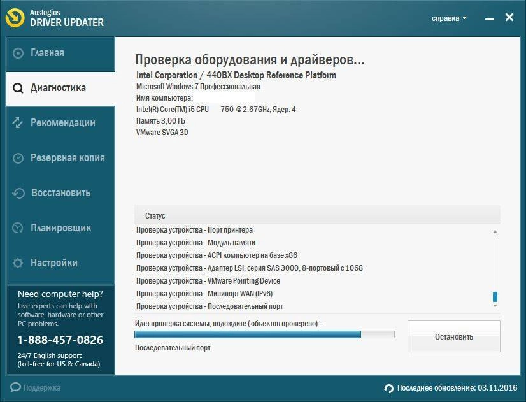
Task: Minimize the Driver Updater window
Action: pos(490,18)
